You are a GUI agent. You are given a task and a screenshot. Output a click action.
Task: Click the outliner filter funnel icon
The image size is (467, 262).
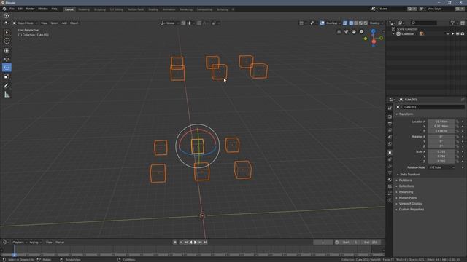452,23
